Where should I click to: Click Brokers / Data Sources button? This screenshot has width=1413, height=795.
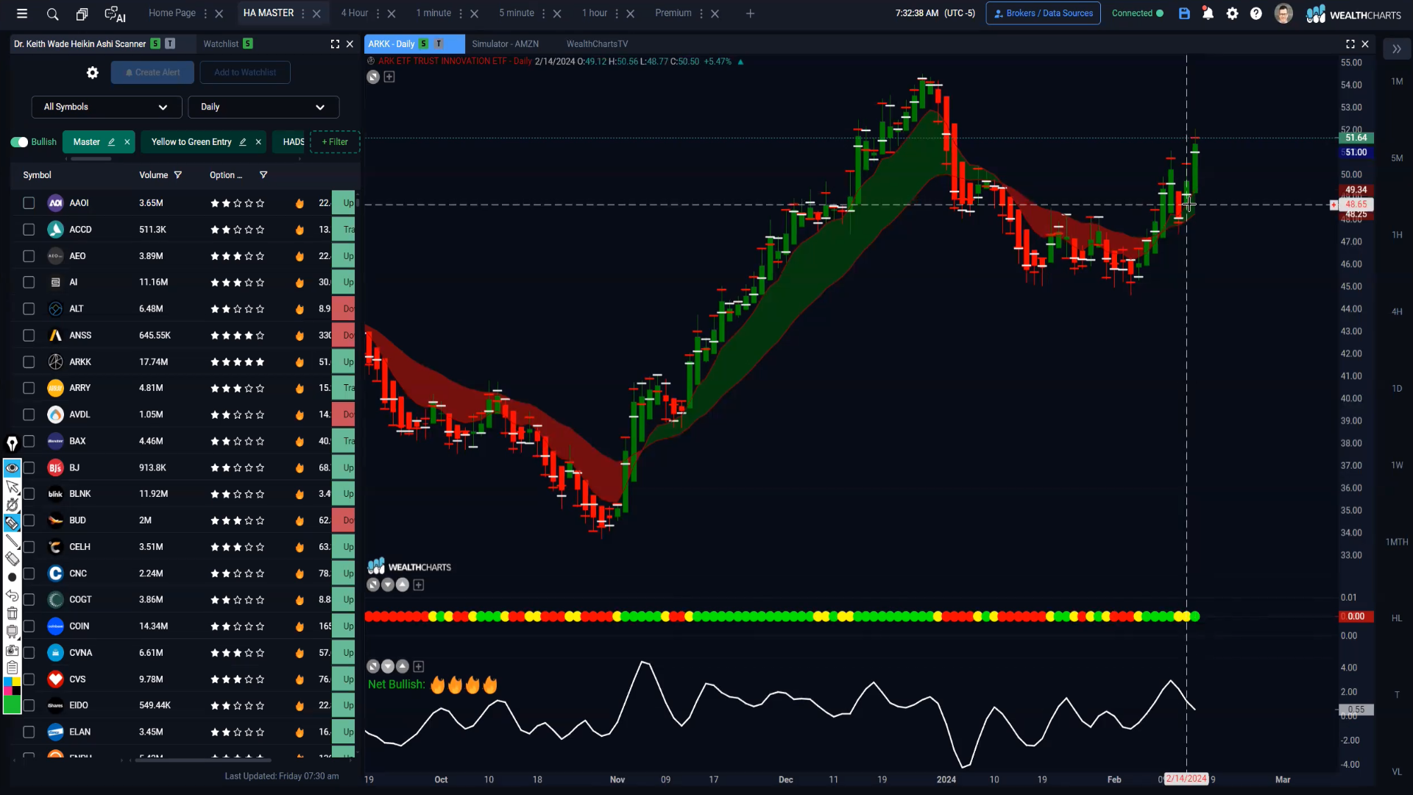1043,13
